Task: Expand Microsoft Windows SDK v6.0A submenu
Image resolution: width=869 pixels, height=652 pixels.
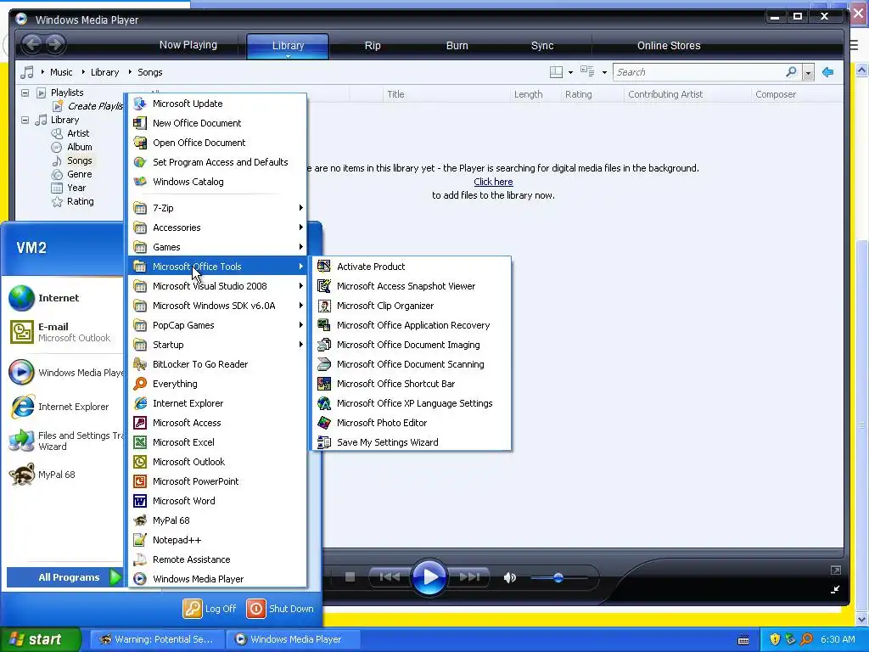Action: pos(217,306)
